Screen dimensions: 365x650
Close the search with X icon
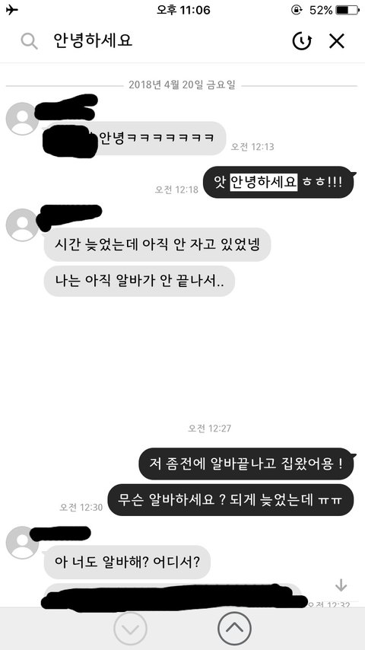point(337,41)
